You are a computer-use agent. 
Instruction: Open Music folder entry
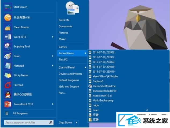pos(62,39)
